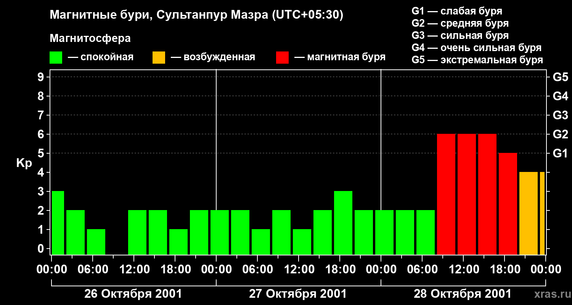Screen dimensions: 572x305
Task: Click the narrow Kp 3 bar starting 26 October
Action: [x=58, y=223]
